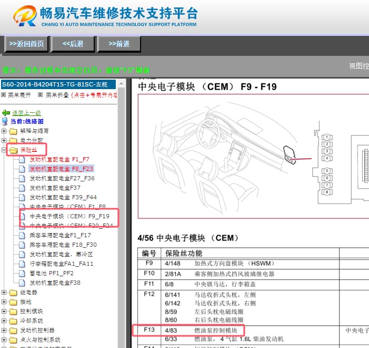Click document icon beside 发动机室配电盒F37
This screenshot has width=369, height=348.
tap(22, 188)
